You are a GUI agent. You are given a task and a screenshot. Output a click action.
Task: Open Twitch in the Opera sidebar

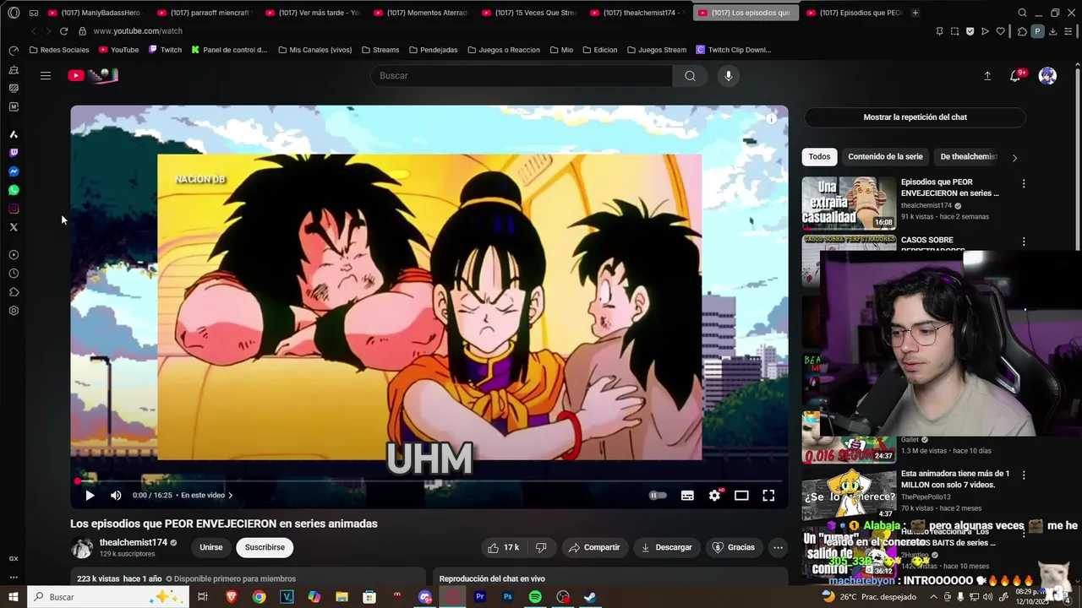tap(14, 153)
